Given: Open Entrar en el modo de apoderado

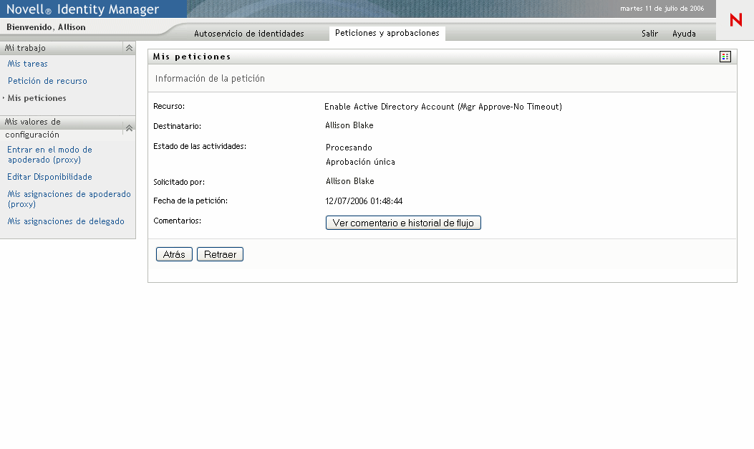Looking at the screenshot, I should pos(49,155).
